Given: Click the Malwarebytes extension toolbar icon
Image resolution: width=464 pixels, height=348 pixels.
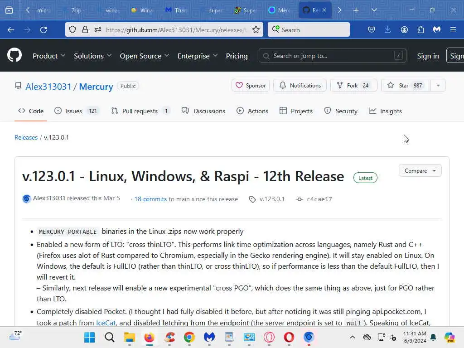Looking at the screenshot, I should click(x=437, y=29).
